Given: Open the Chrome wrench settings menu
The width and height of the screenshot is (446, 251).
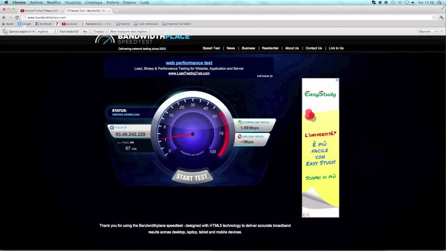Looking at the screenshot, I should [441, 17].
